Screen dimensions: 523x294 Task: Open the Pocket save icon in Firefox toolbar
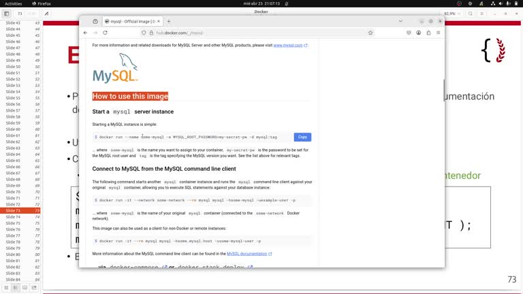tap(409, 33)
